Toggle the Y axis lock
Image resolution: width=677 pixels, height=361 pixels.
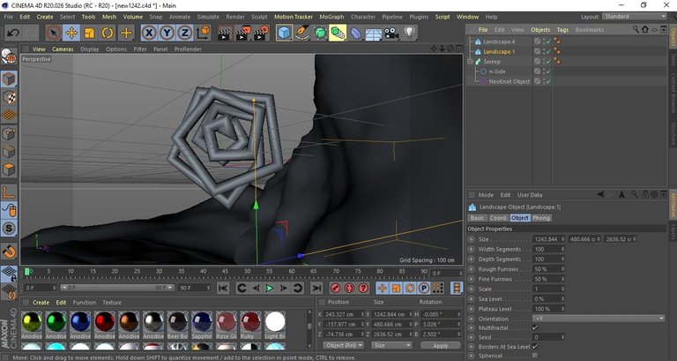[x=167, y=33]
